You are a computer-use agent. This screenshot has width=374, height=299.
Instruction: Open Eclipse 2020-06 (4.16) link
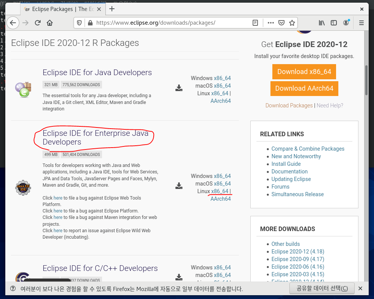click(x=298, y=267)
